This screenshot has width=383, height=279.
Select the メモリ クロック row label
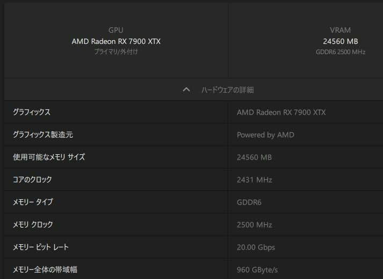pyautogui.click(x=33, y=224)
